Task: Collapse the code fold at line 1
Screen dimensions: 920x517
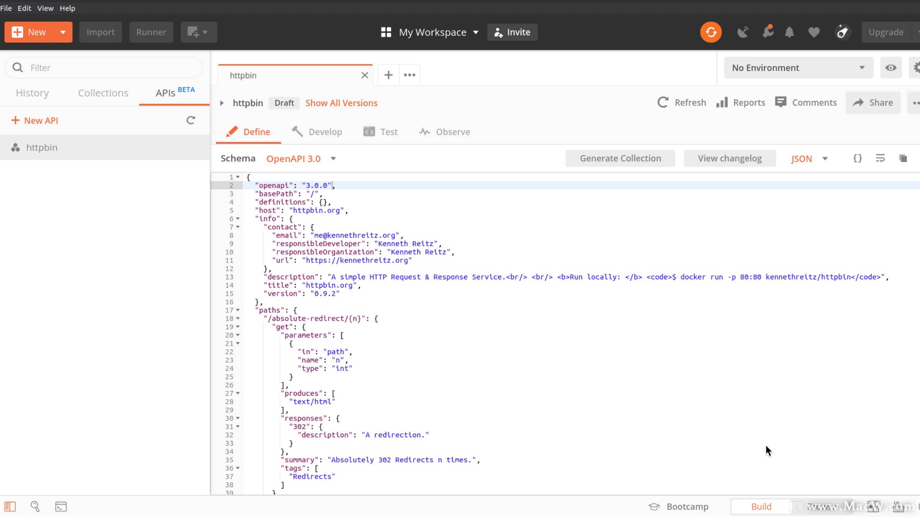Action: (x=238, y=177)
